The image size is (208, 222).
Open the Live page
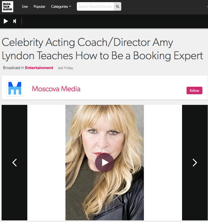pos(25,6)
